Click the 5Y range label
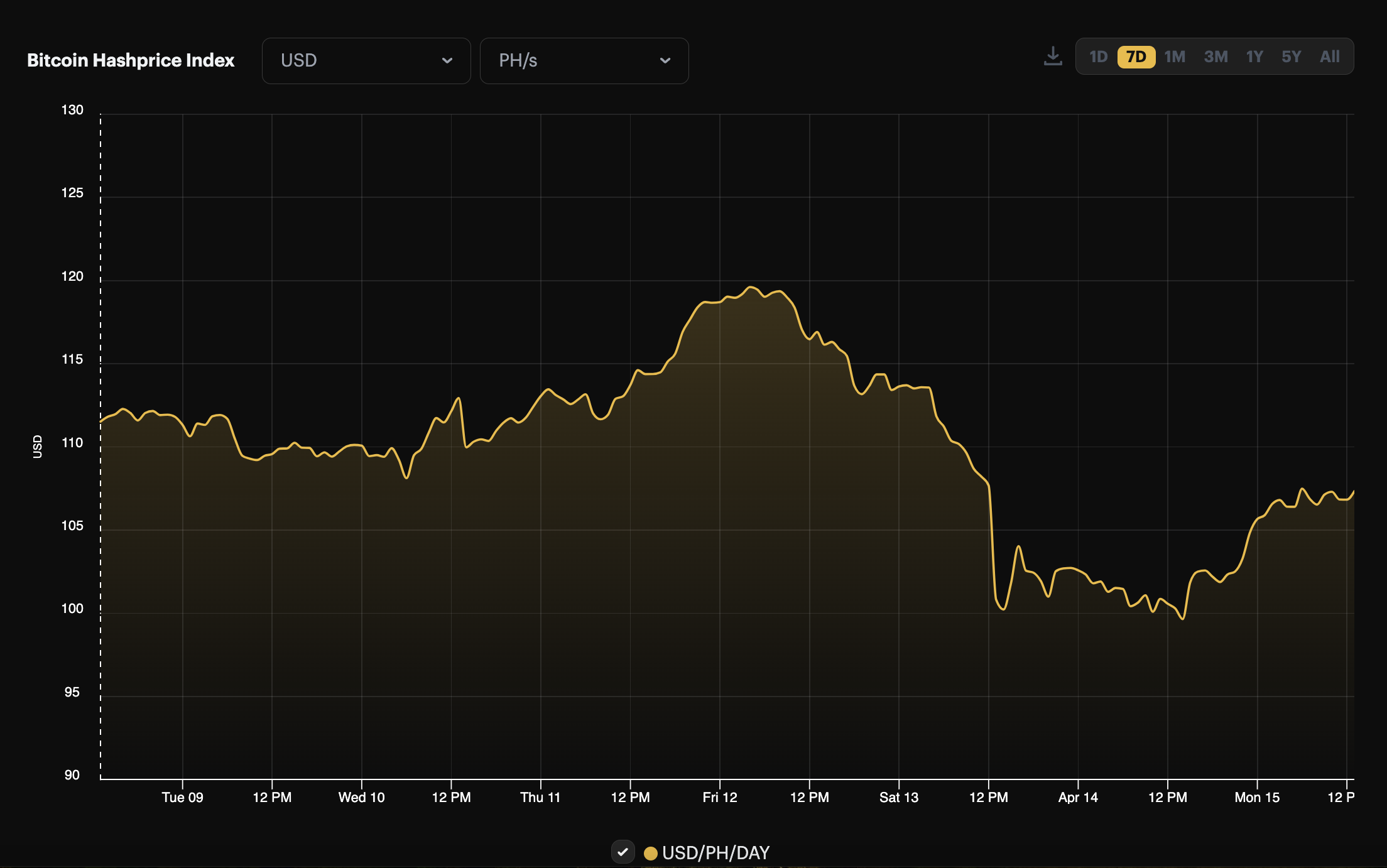Image resolution: width=1387 pixels, height=868 pixels. pos(1292,56)
